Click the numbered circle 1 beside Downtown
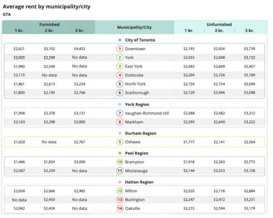Viewport: 273px width, 218px height. [x=120, y=49]
